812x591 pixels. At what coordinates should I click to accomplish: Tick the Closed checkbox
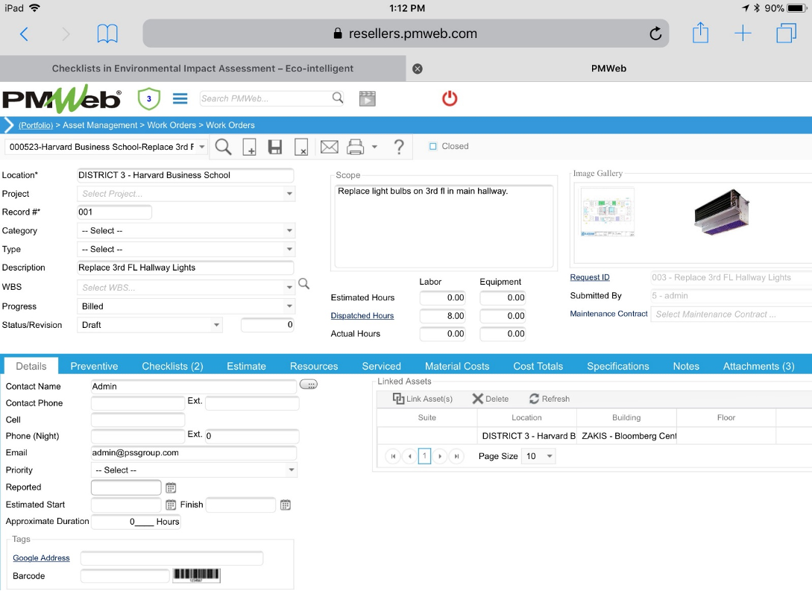coord(433,147)
